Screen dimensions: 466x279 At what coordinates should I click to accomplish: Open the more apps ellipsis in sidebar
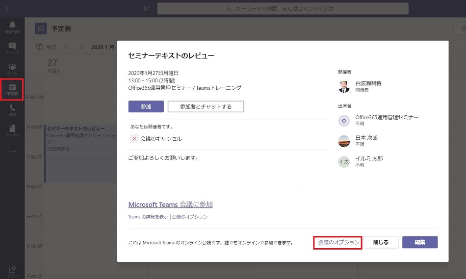[12, 151]
